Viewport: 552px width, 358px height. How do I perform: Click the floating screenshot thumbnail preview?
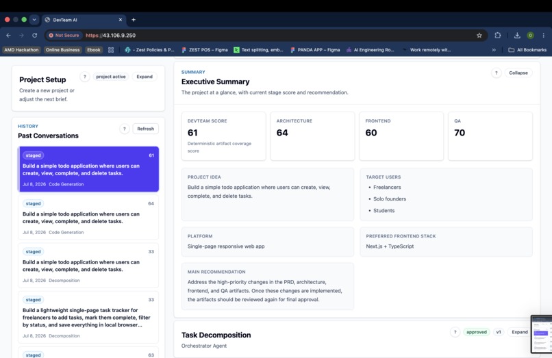pyautogui.click(x=542, y=334)
